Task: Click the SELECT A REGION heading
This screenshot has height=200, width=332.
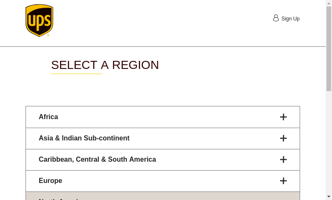Action: click(x=105, y=65)
